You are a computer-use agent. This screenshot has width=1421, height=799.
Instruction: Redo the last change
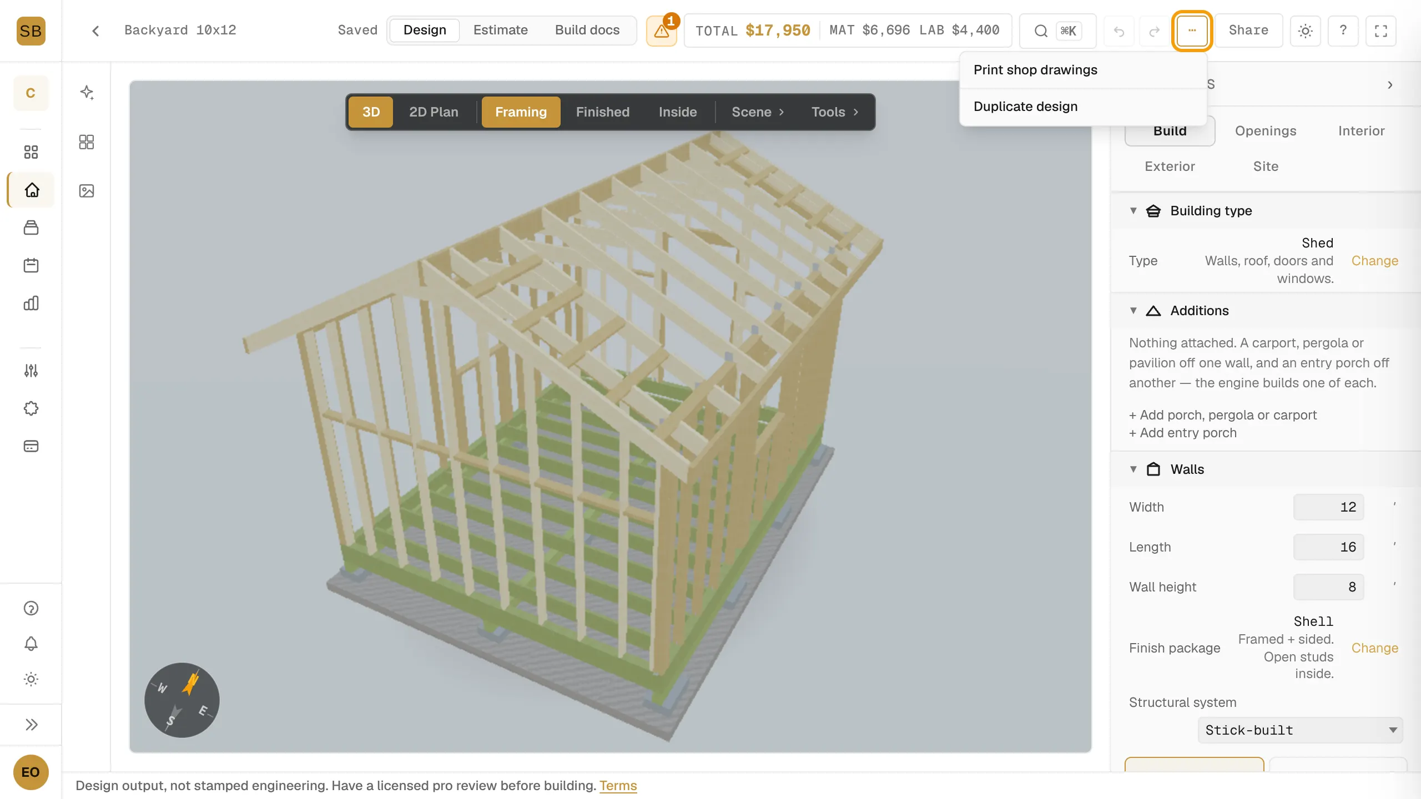(1154, 31)
